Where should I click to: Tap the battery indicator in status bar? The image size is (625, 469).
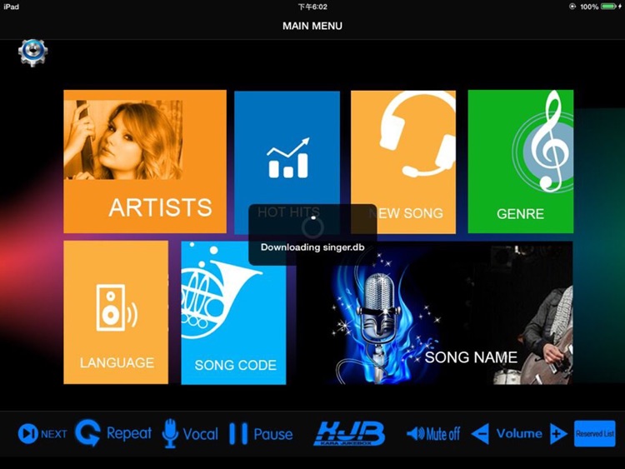(608, 7)
